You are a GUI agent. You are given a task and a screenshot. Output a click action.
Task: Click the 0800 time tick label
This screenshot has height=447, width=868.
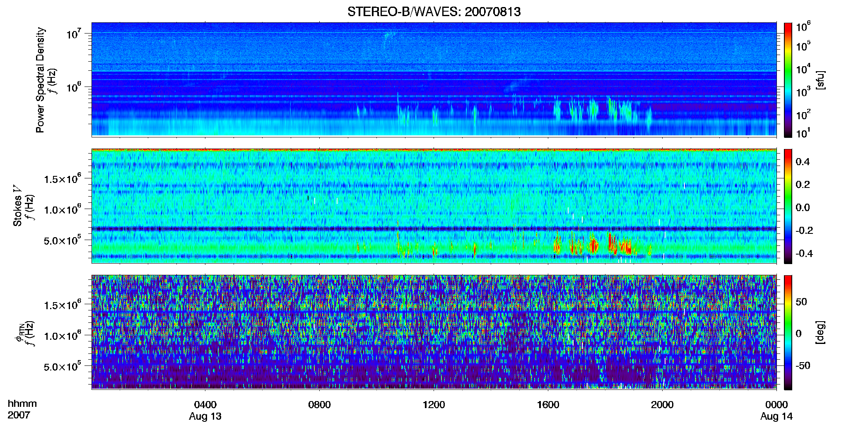point(320,405)
